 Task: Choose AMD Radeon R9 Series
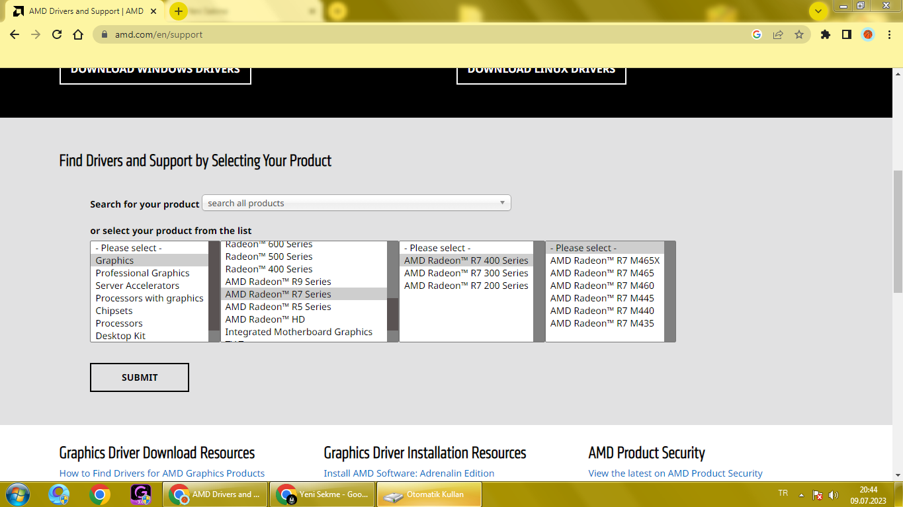coord(304,282)
